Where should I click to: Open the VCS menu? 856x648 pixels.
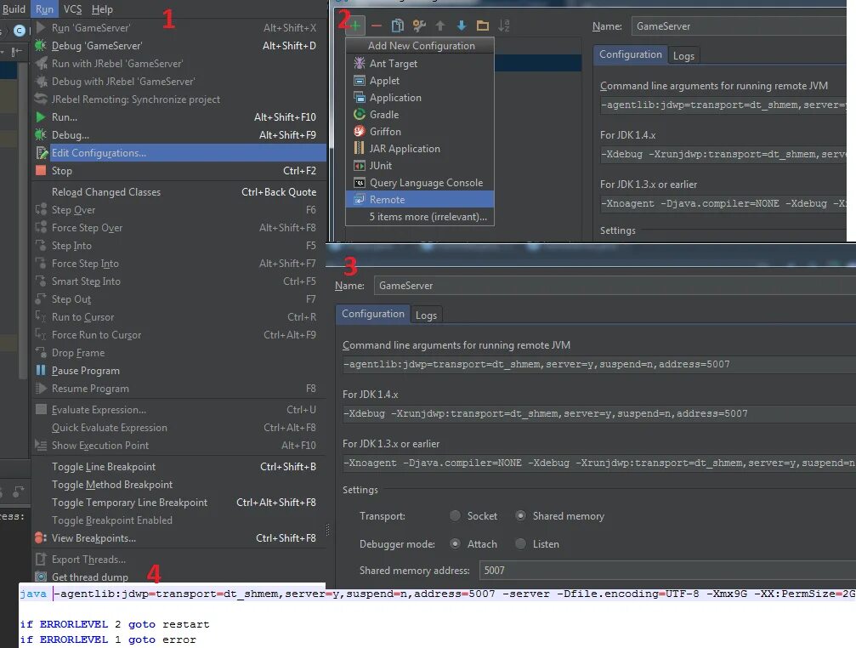point(72,9)
